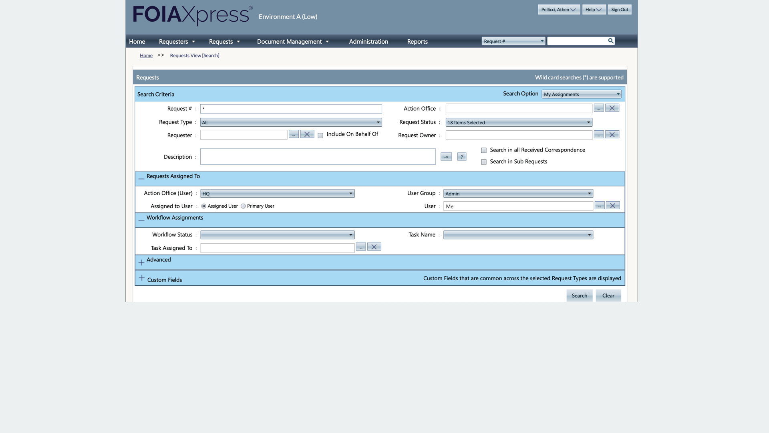This screenshot has width=769, height=433.
Task: Open the Request Status dropdown
Action: tap(519, 122)
